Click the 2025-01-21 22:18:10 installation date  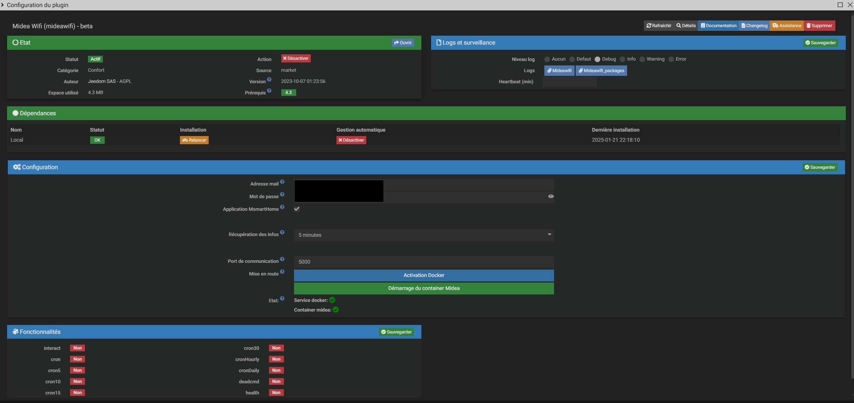pyautogui.click(x=616, y=140)
